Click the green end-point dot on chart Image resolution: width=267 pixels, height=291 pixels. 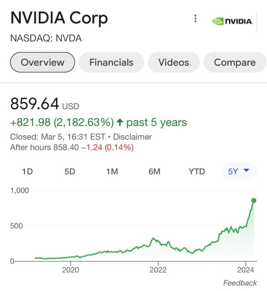click(254, 200)
